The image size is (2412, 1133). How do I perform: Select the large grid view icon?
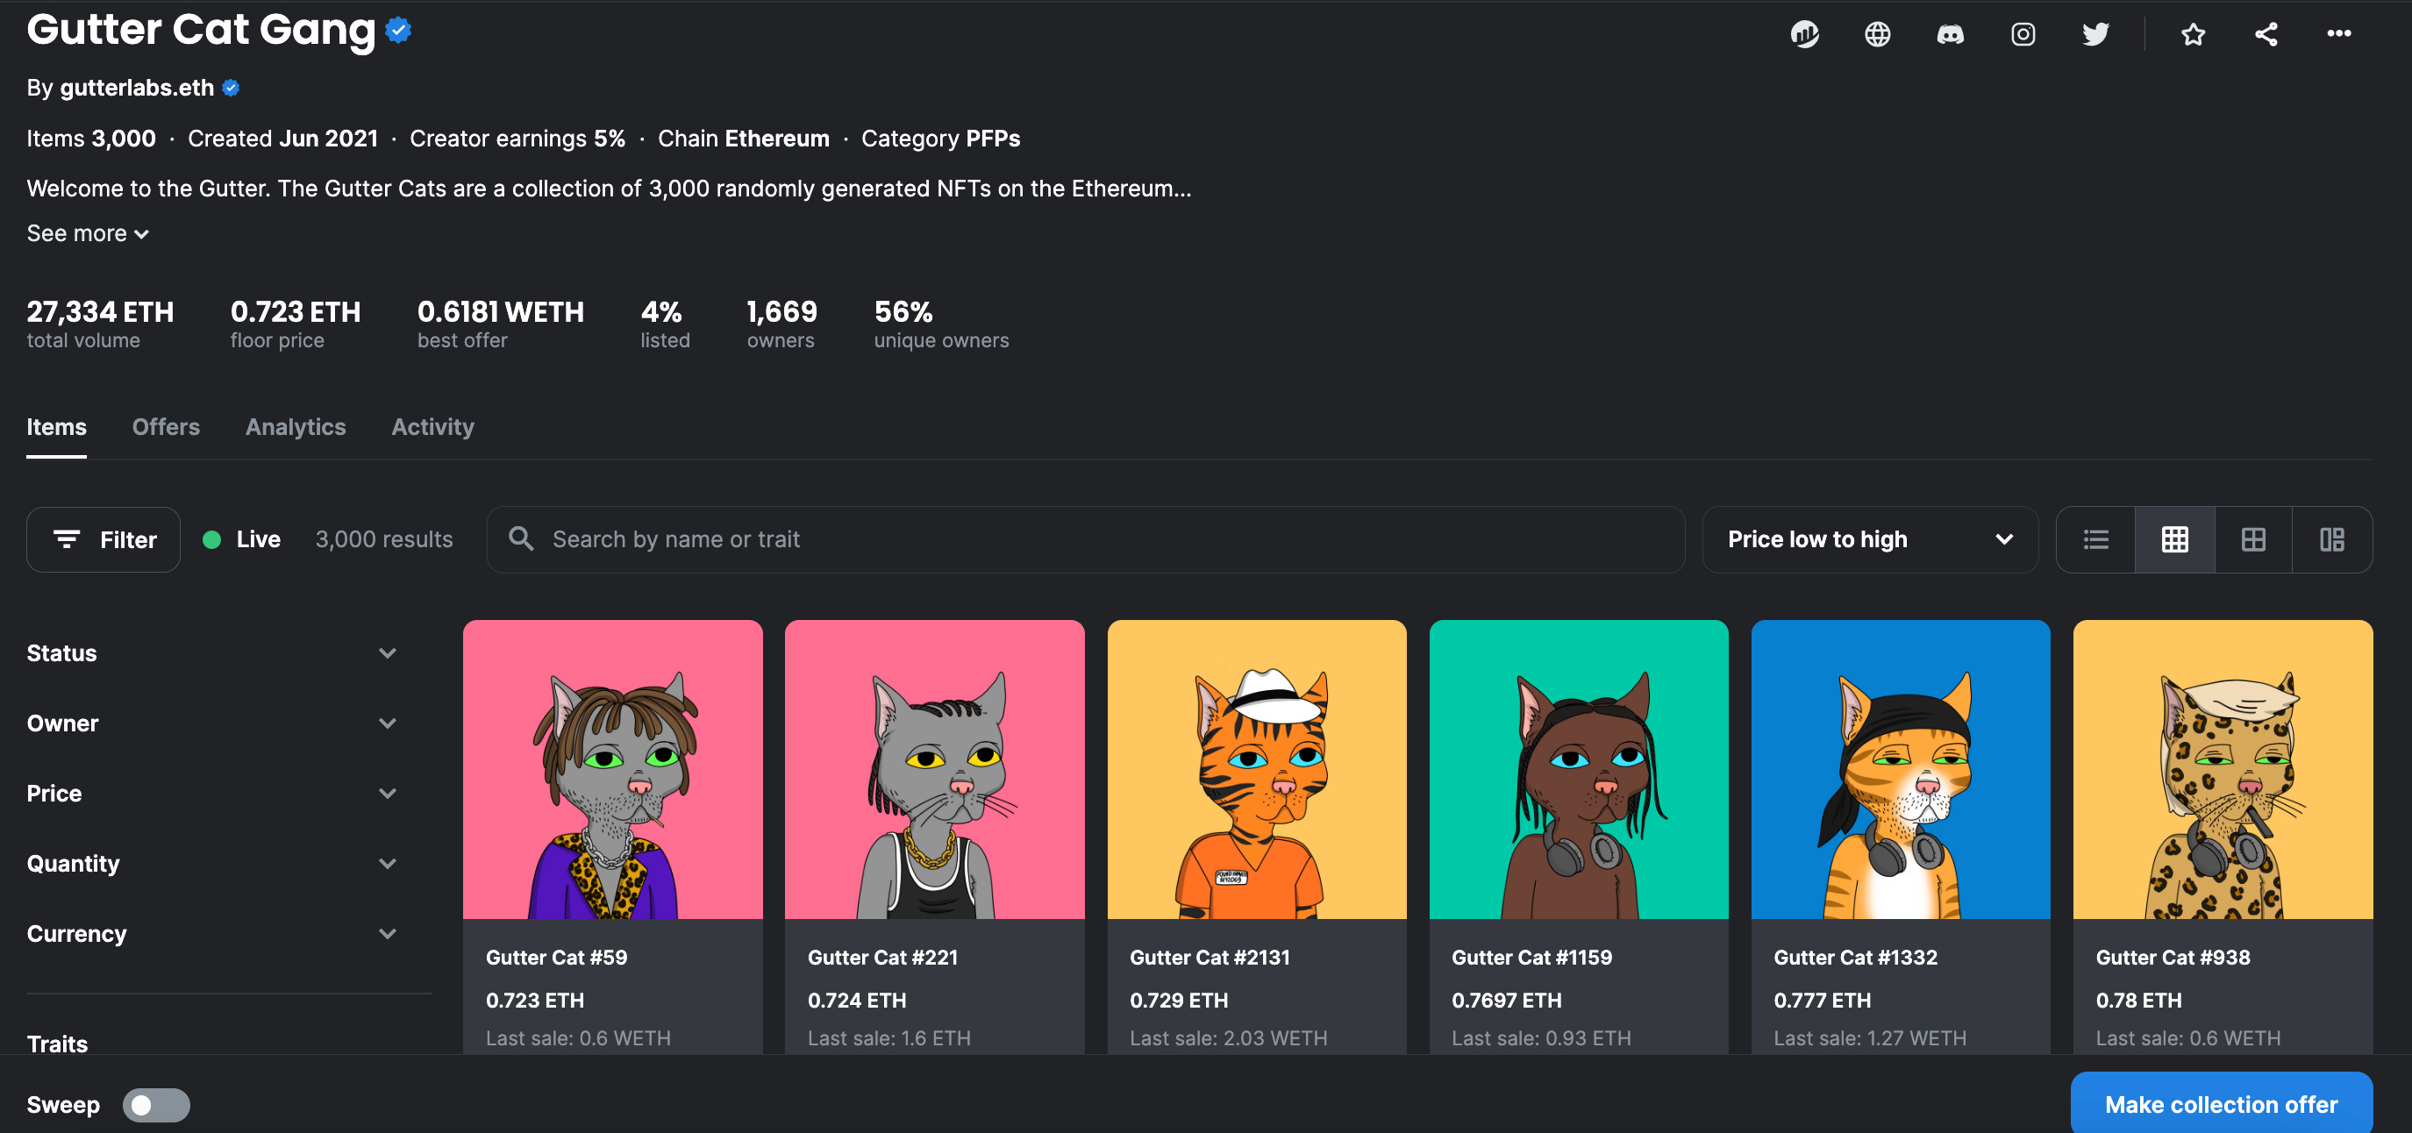coord(2253,539)
